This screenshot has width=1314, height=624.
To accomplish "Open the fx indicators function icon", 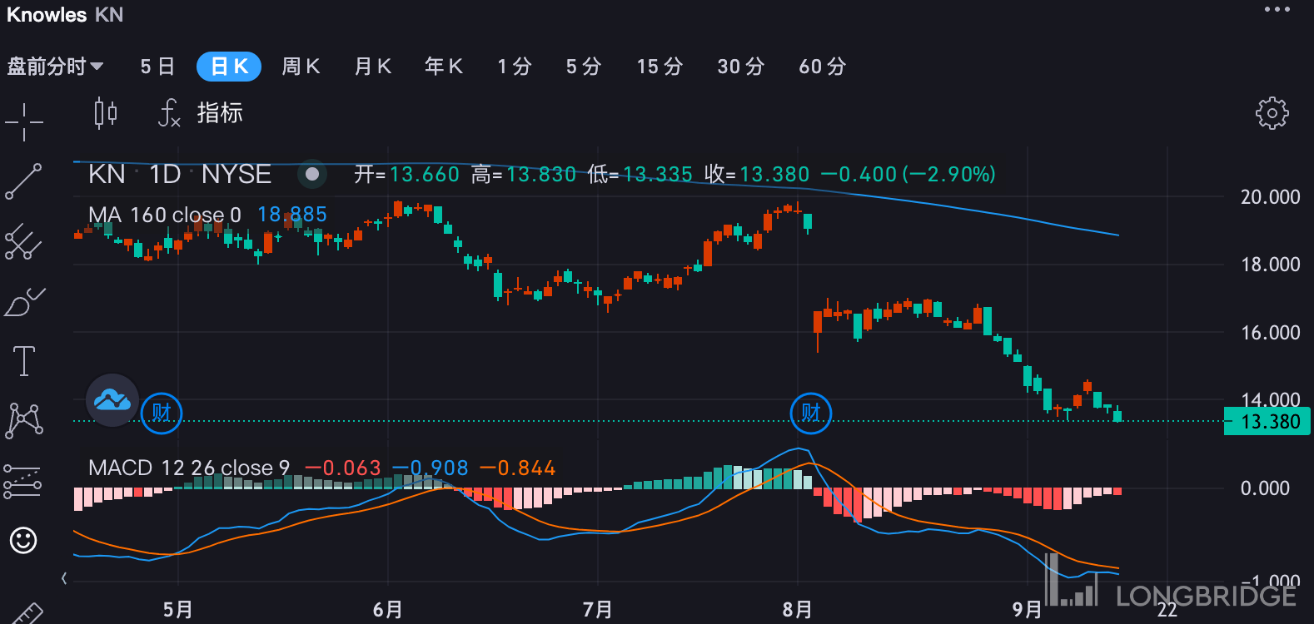I will [169, 112].
